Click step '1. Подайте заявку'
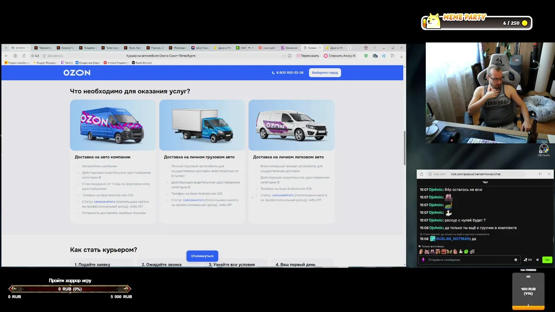 click(92, 264)
